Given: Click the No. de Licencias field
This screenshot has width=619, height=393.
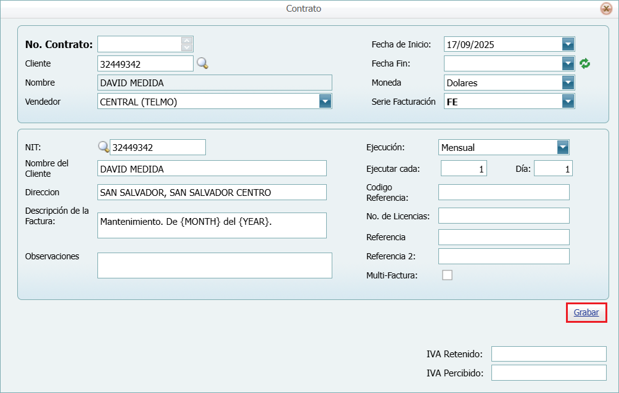Looking at the screenshot, I should click(504, 216).
